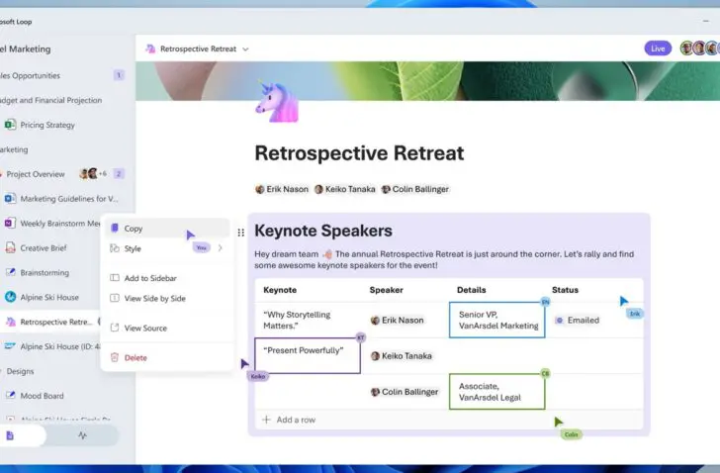
Task: Click the Delete trash icon
Action: pos(115,357)
